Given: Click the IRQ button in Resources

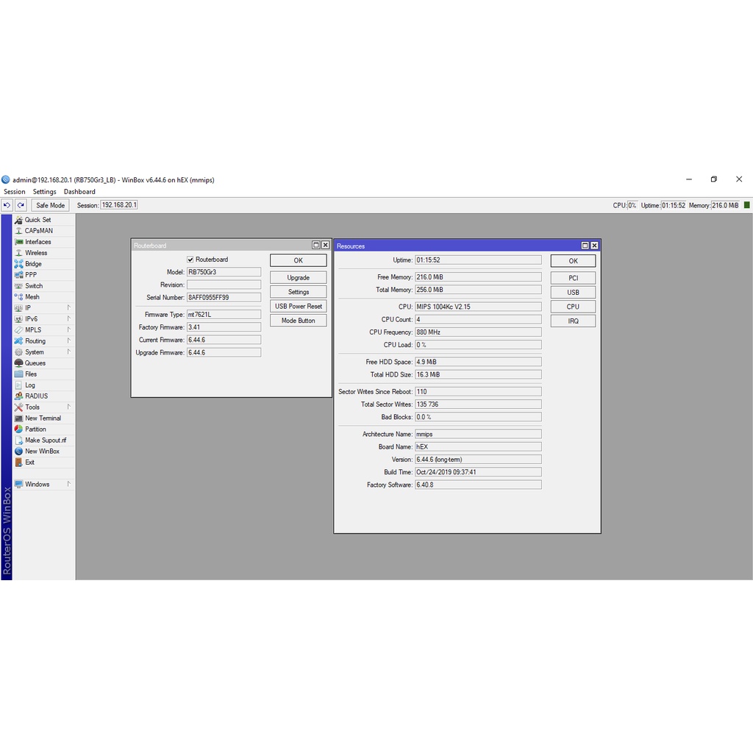Looking at the screenshot, I should point(573,321).
